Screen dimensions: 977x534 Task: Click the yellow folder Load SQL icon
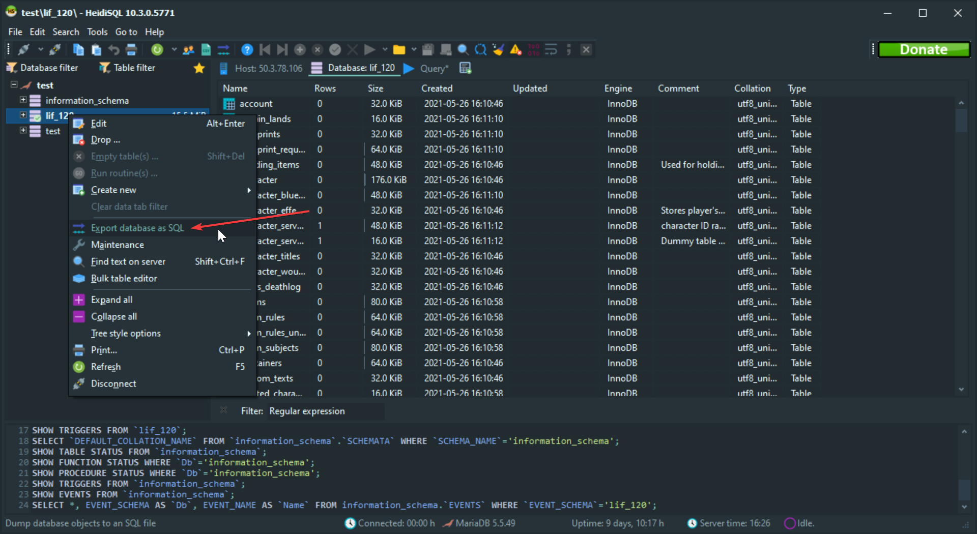399,49
